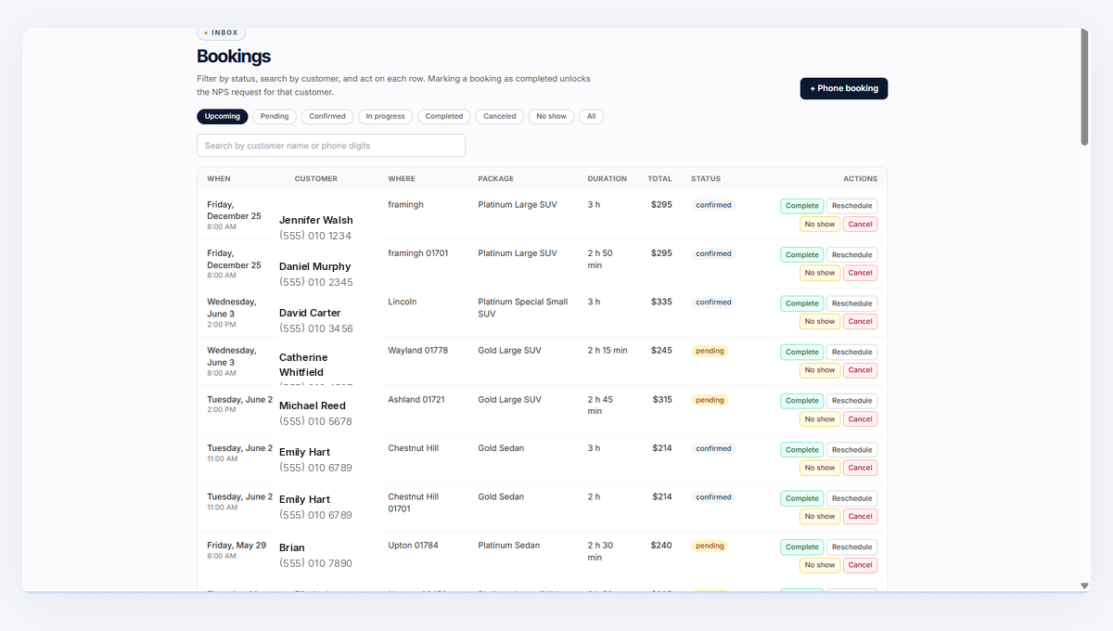The height and width of the screenshot is (631, 1113).
Task: Cancel Jennifer Walsh's booking
Action: [860, 224]
